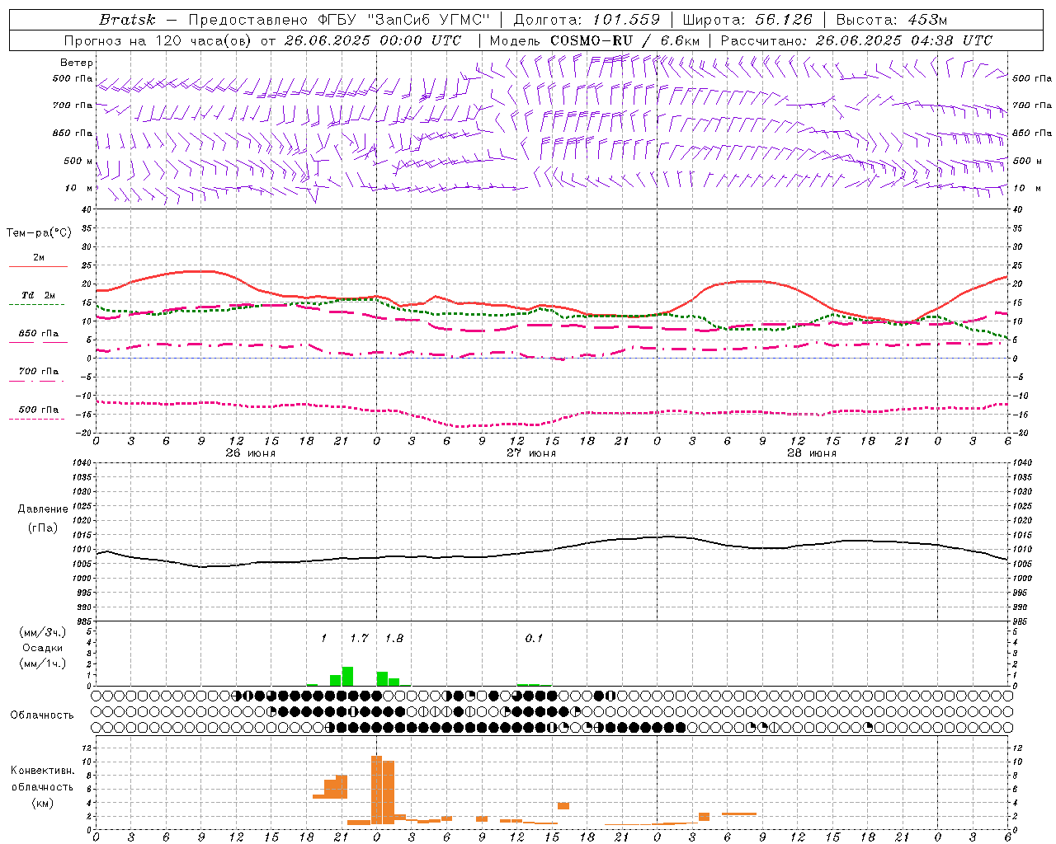Click the "28 июня" date label

click(x=812, y=453)
